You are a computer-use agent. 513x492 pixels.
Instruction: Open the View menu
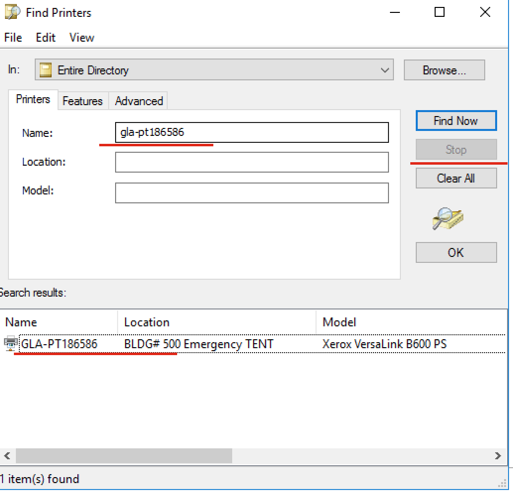click(x=82, y=38)
